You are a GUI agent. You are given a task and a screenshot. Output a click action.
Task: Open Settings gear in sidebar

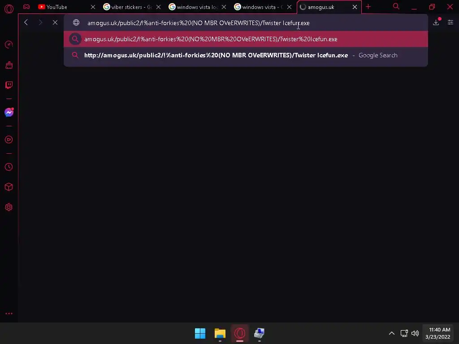click(9, 207)
